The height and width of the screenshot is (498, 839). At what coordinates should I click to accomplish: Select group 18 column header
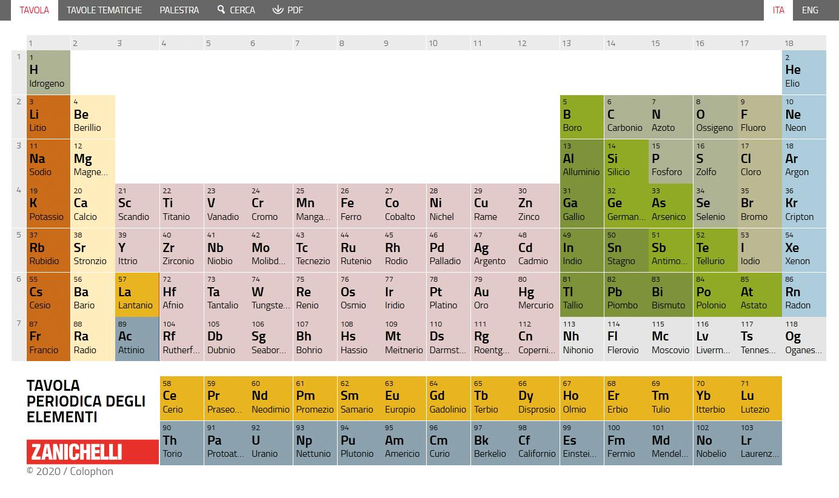pos(804,43)
